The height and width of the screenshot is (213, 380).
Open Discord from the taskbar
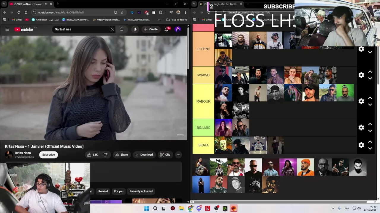point(199,208)
